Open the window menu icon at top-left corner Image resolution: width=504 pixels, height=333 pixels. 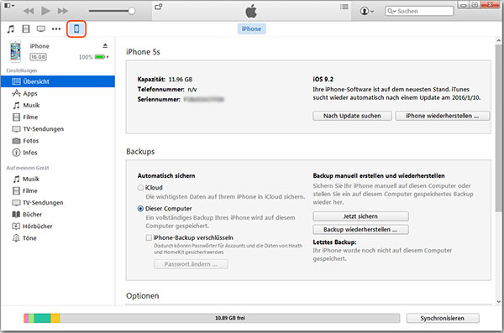9,6
